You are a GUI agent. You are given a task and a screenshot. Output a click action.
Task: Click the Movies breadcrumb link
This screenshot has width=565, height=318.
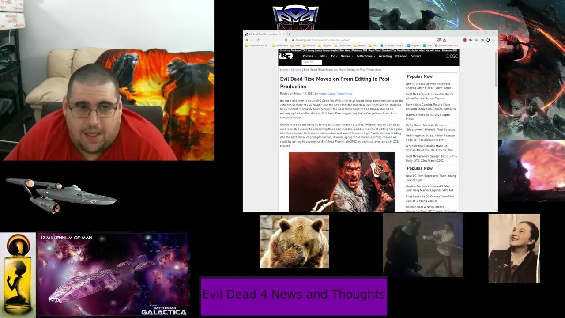click(x=296, y=70)
